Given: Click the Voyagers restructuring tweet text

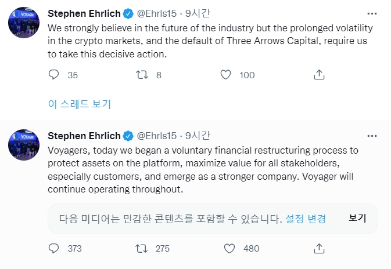Looking at the screenshot, I should click(x=203, y=169).
